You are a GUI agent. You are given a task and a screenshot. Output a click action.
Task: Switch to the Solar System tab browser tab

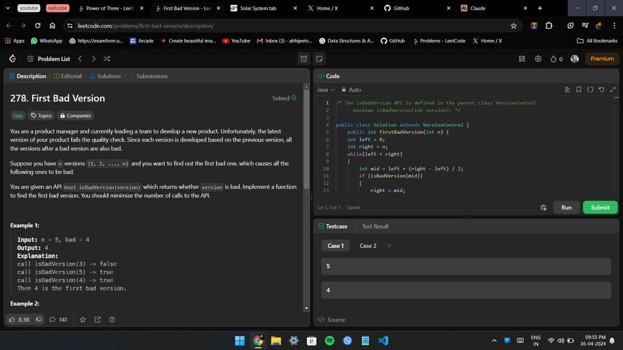tap(264, 8)
